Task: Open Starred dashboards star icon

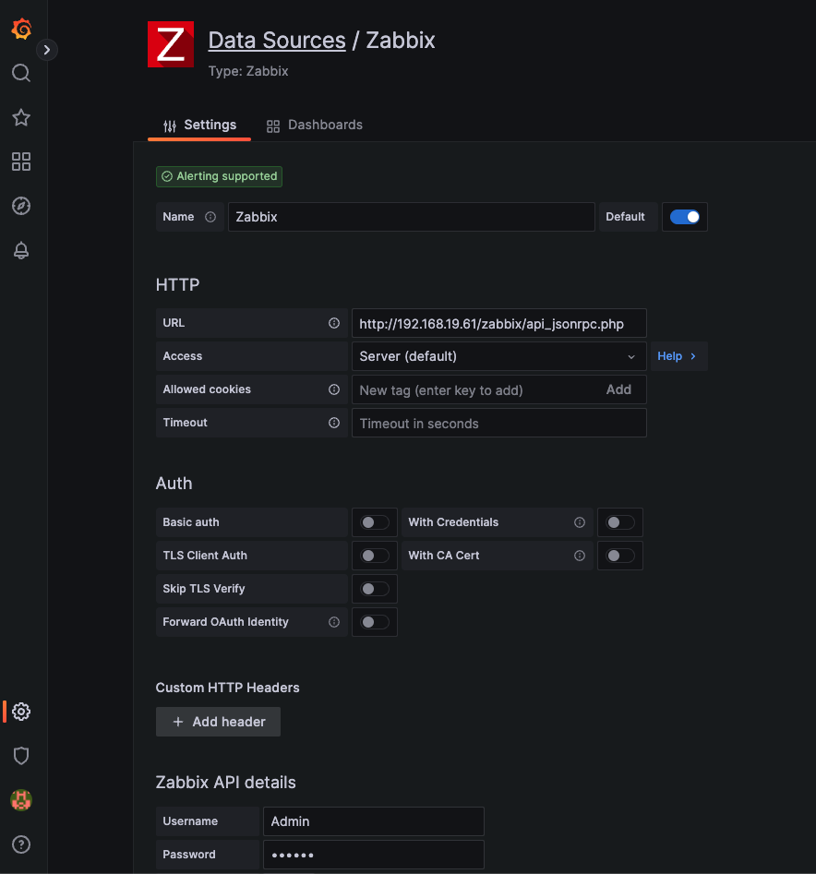Action: click(x=21, y=117)
